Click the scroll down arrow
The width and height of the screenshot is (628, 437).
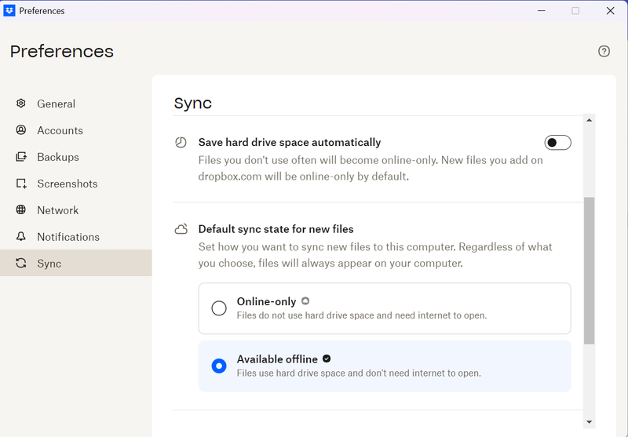tap(590, 422)
